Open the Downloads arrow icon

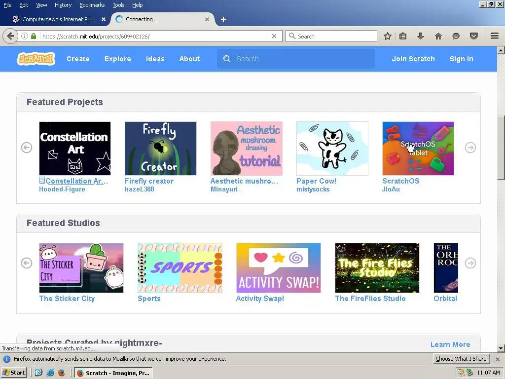pos(421,36)
